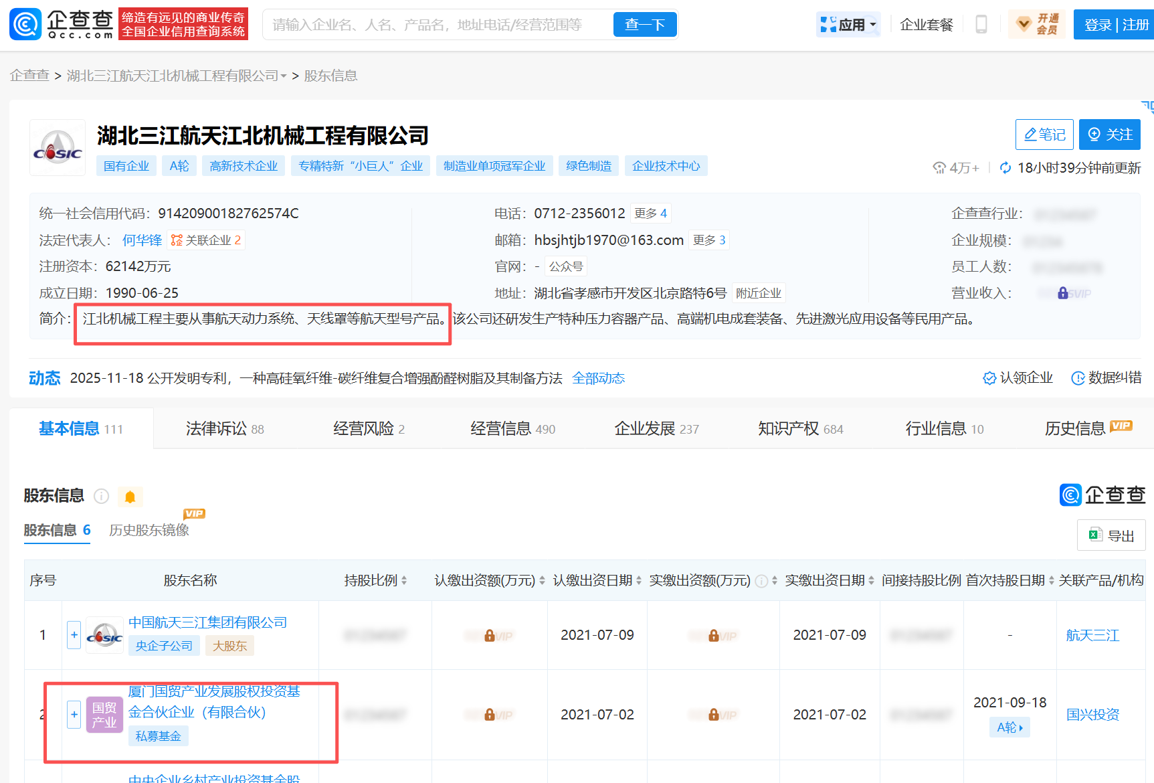Click the 导出 export button
Screen dimensions: 1154x783
coord(1111,535)
